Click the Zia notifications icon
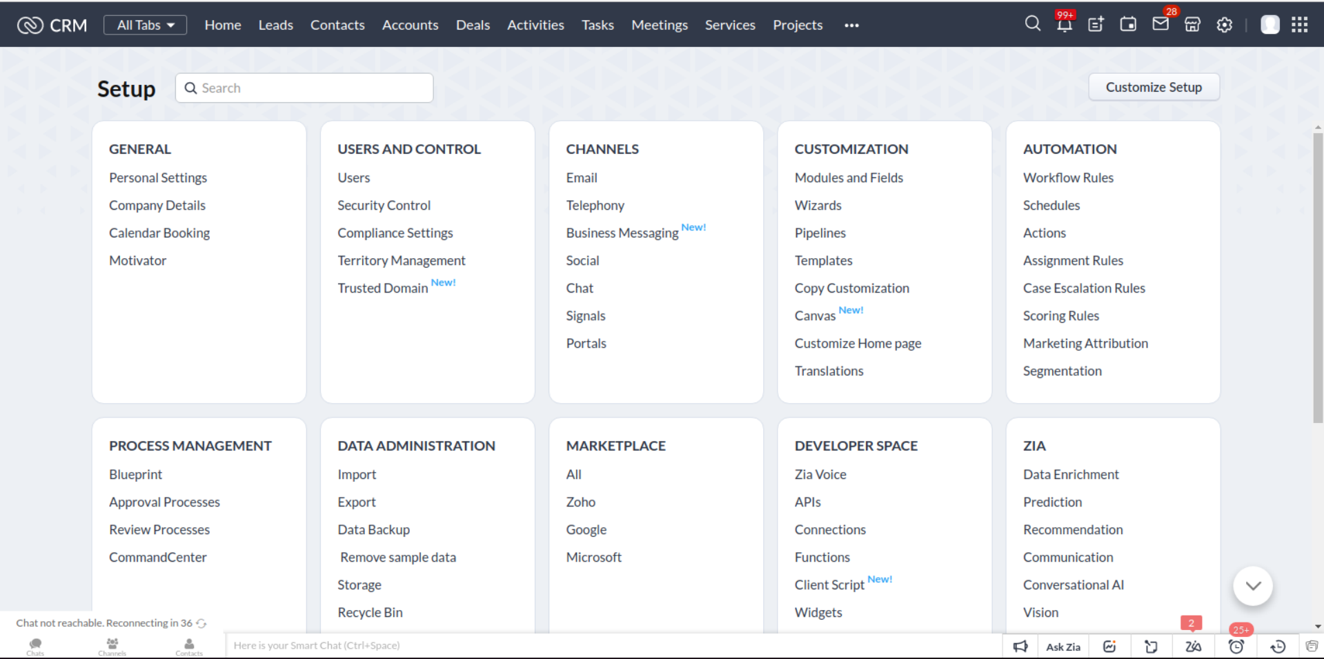This screenshot has width=1324, height=659. click(x=1193, y=646)
